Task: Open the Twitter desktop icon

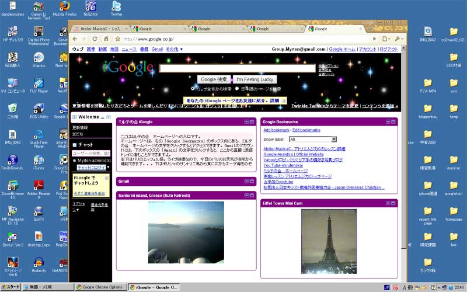Action: pyautogui.click(x=116, y=9)
